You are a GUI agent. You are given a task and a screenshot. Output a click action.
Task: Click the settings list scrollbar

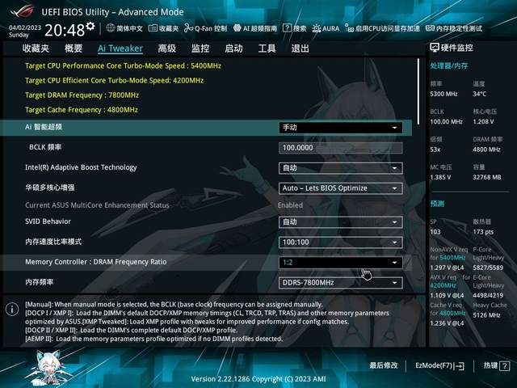pyautogui.click(x=418, y=91)
